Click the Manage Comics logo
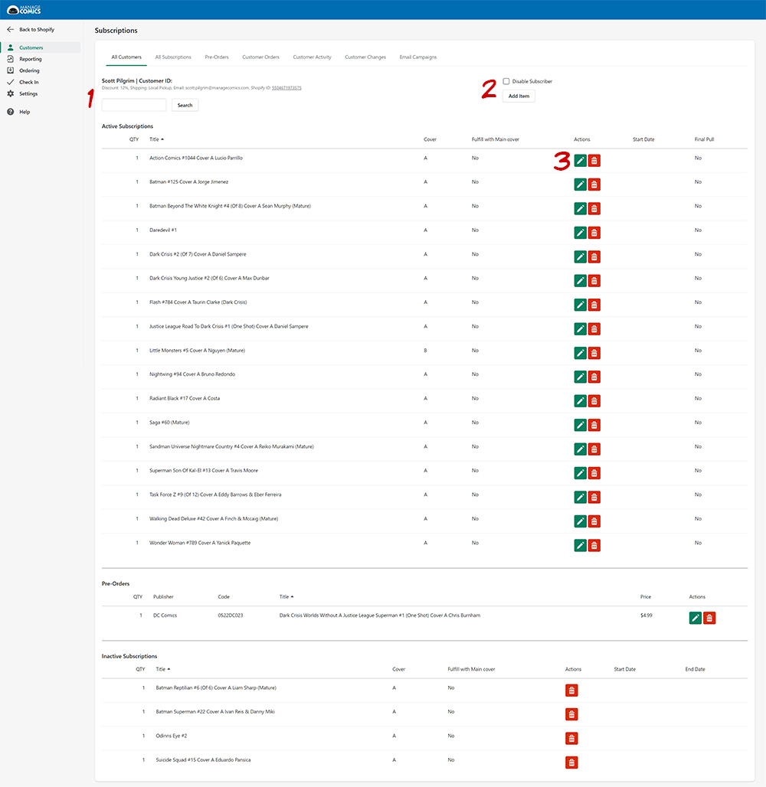The image size is (766, 787). [24, 9]
